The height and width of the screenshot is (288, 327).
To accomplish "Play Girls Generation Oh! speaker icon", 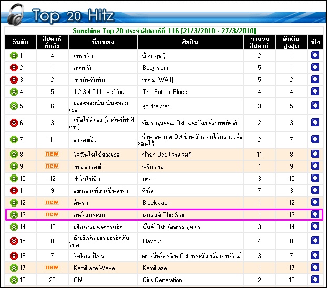I will coord(315,280).
